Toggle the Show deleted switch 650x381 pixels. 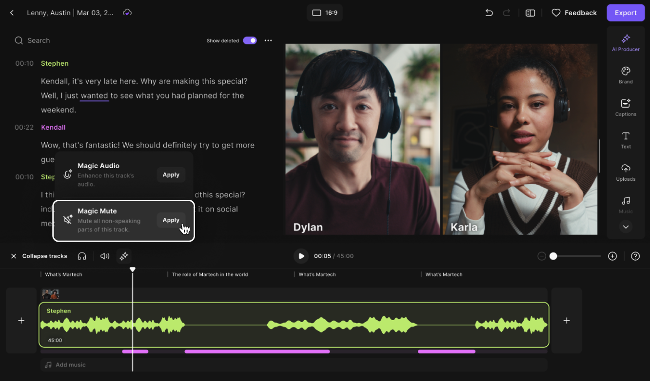point(250,40)
